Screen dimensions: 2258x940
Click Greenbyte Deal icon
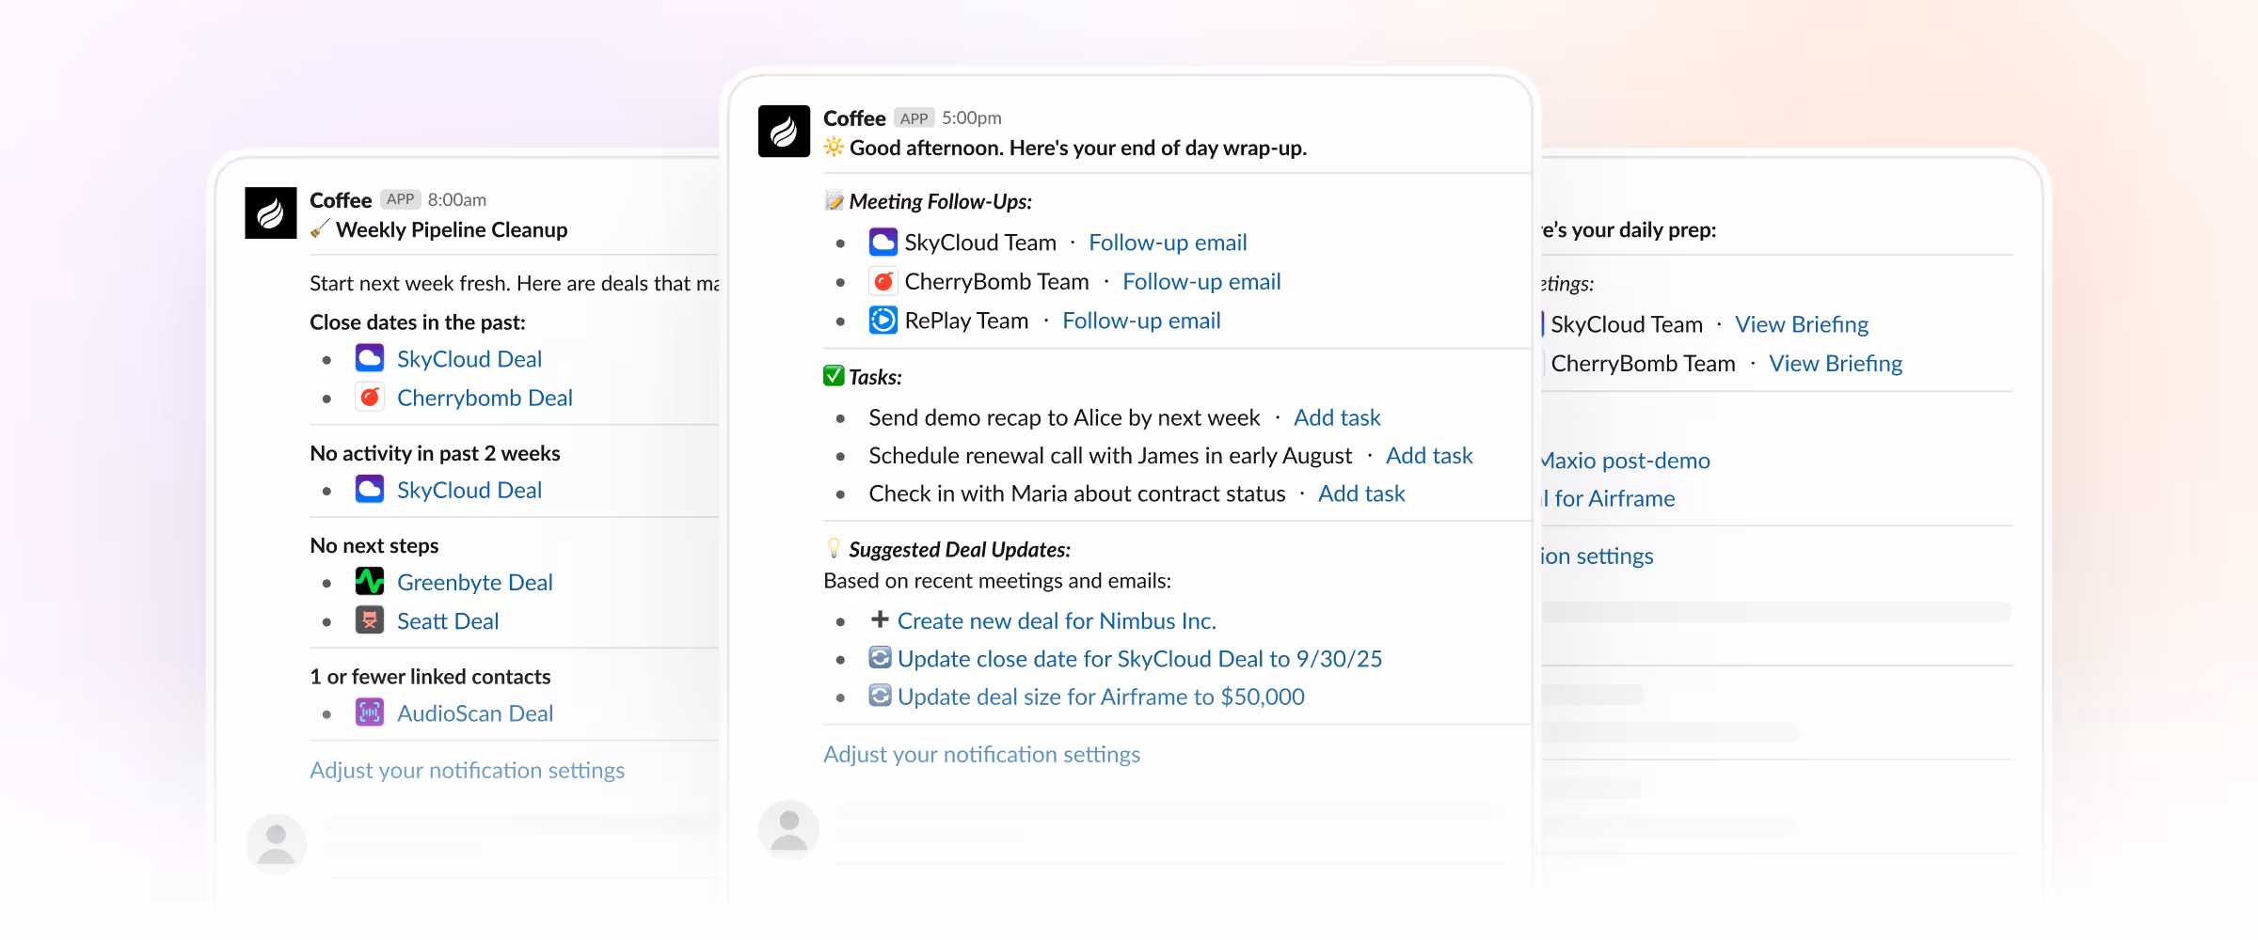click(x=370, y=582)
